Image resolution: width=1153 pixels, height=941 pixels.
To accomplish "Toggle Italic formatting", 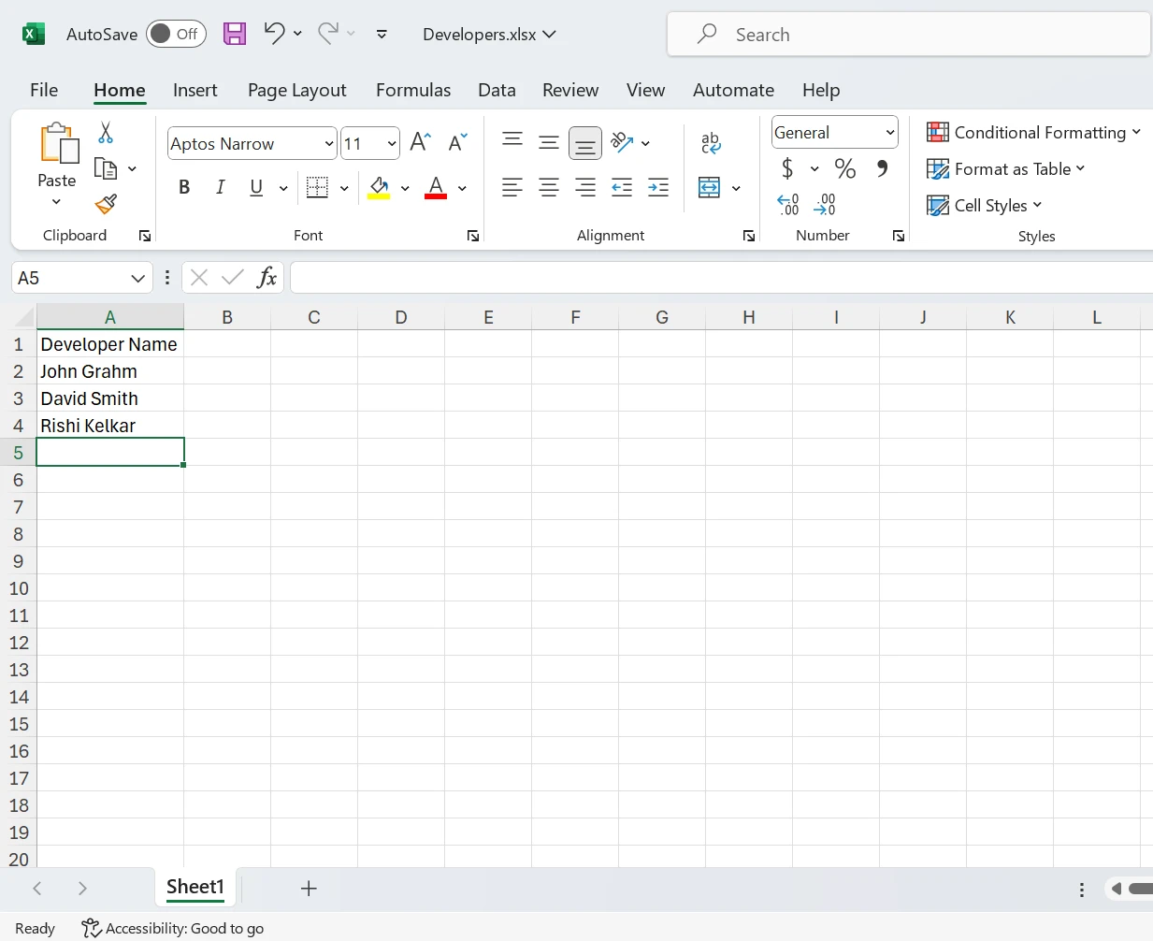I will pyautogui.click(x=221, y=187).
